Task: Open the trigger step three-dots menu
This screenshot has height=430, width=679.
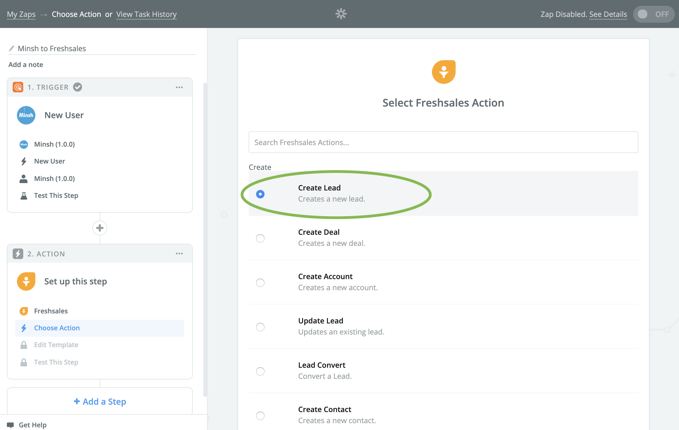Action: [x=179, y=87]
